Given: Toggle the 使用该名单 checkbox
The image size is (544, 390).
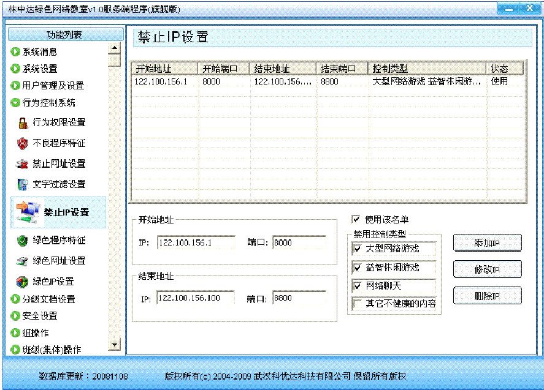Looking at the screenshot, I should coord(356,219).
